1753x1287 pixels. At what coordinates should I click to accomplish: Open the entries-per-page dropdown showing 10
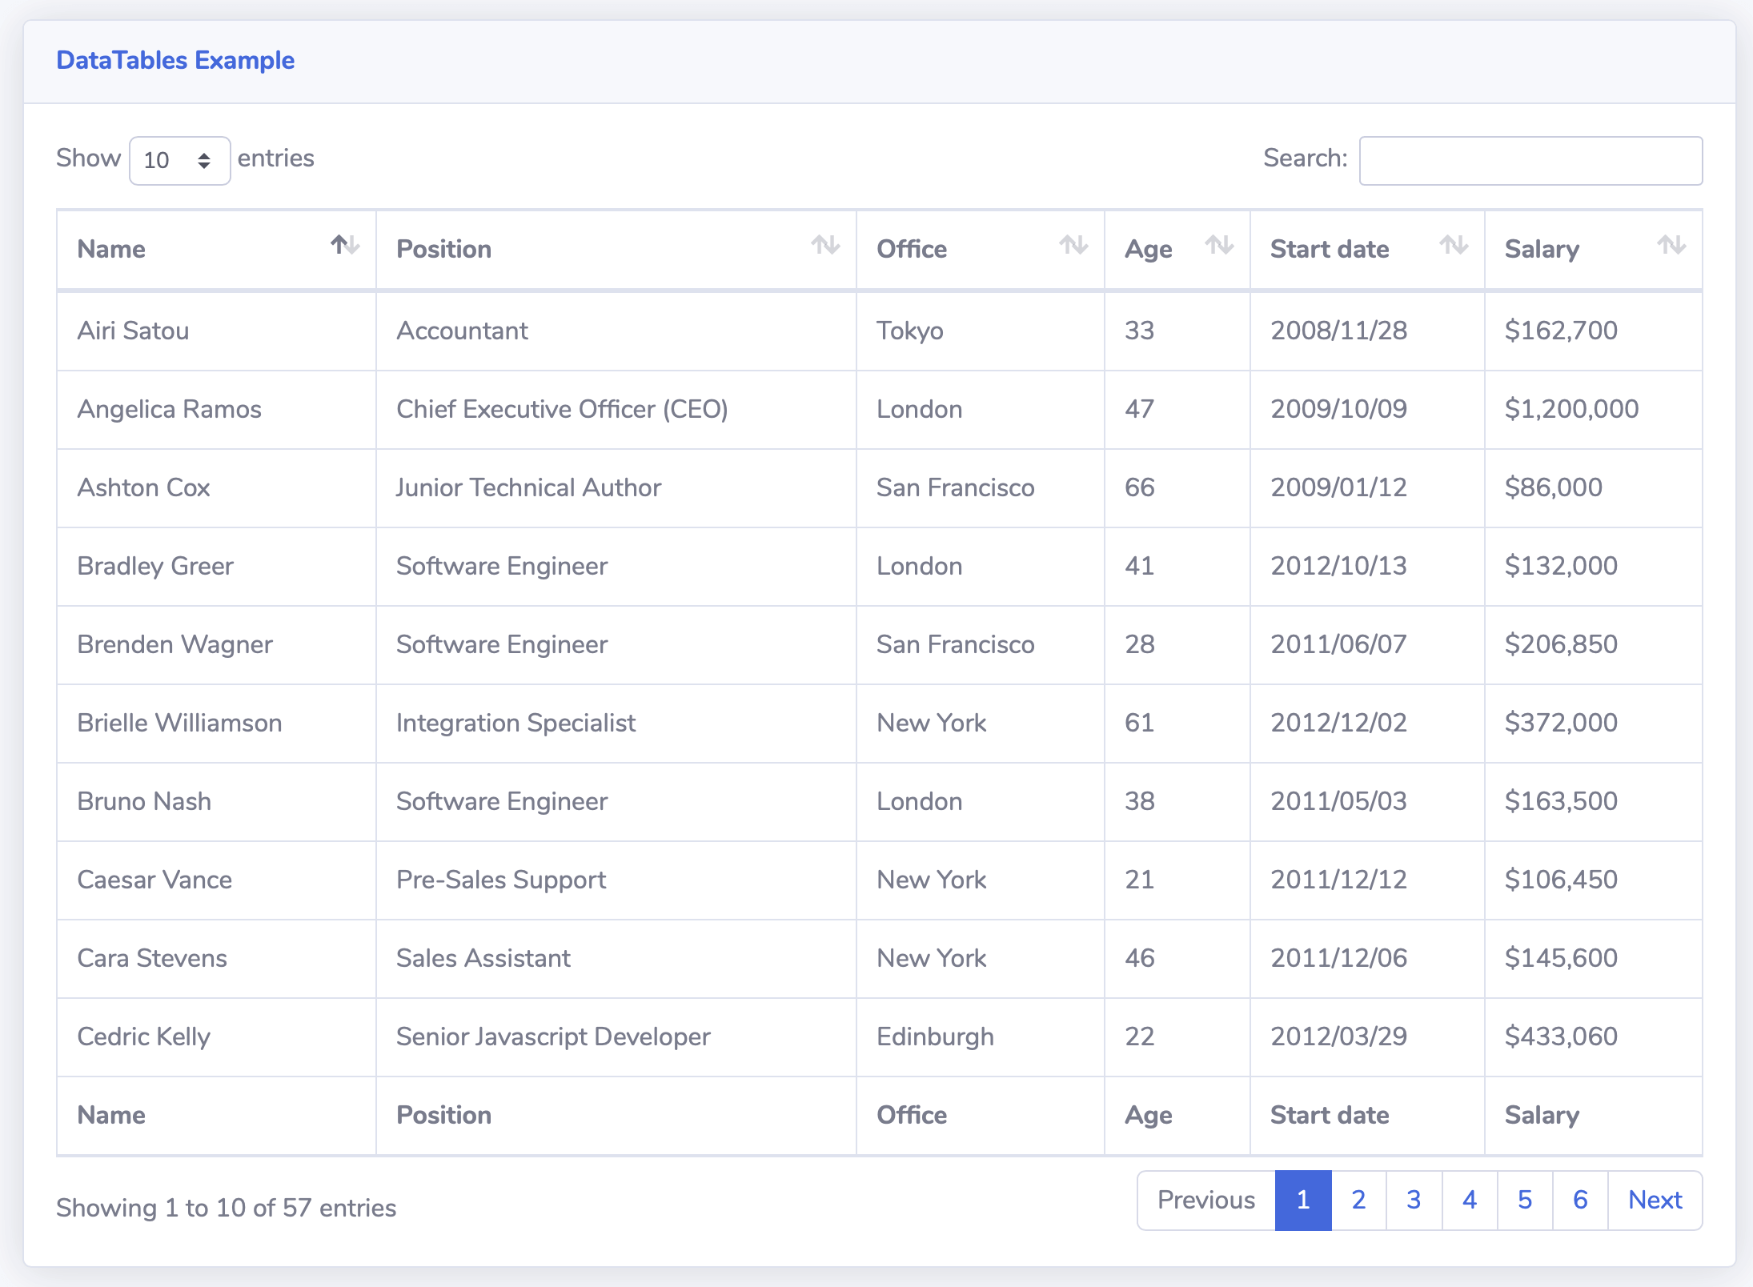179,160
